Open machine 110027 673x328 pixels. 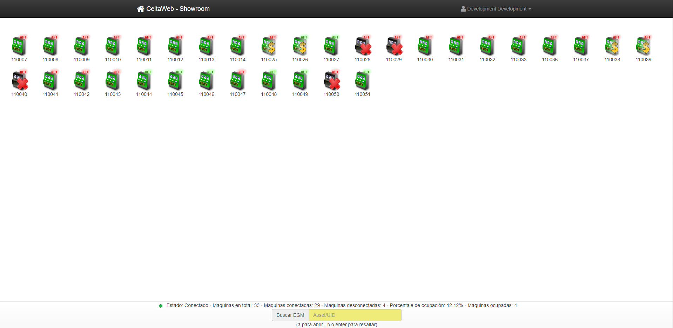[331, 46]
